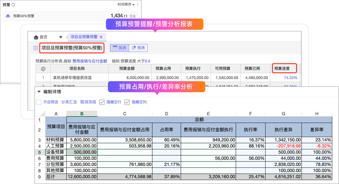Enable the 开启筛选 checkbox
Viewport: 339px width, 184px height.
tap(39, 102)
